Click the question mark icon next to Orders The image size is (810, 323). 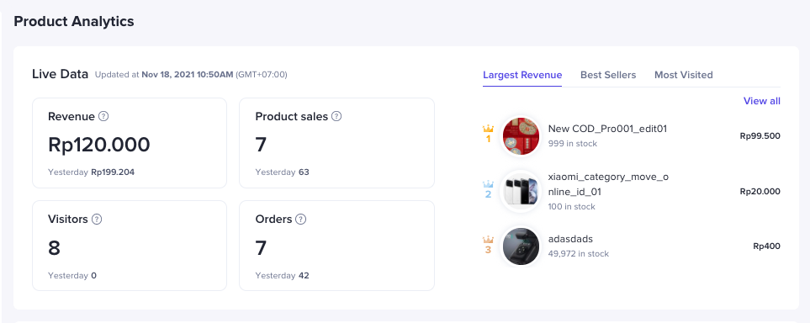[300, 220]
